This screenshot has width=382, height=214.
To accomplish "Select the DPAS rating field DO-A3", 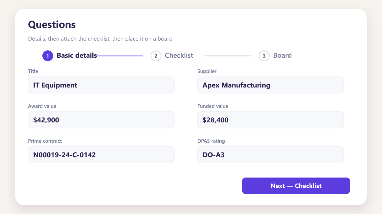I will click(271, 155).
